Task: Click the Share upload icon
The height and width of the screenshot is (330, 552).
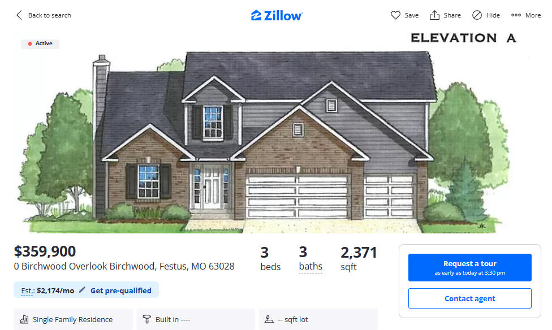Action: point(434,15)
